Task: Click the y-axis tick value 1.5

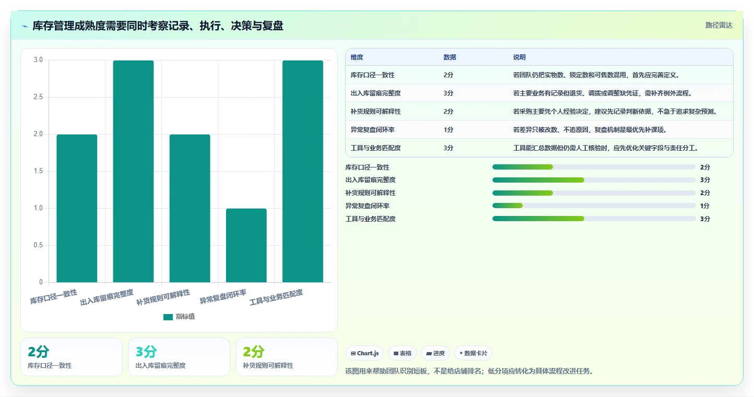Action: click(38, 171)
